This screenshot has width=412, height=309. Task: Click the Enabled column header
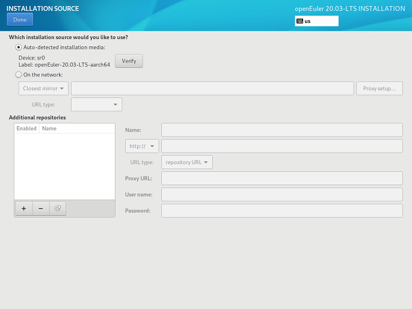[26, 129]
